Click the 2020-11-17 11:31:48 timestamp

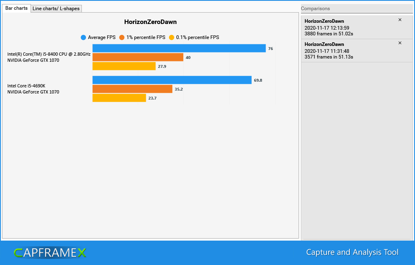327,51
